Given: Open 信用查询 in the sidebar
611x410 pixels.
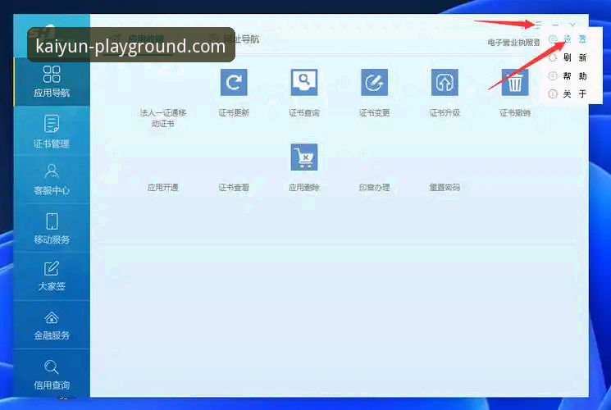Looking at the screenshot, I should tap(51, 374).
